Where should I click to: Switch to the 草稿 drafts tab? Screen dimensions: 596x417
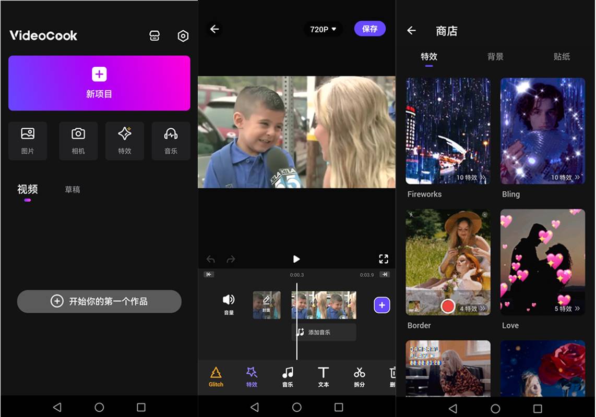[73, 190]
